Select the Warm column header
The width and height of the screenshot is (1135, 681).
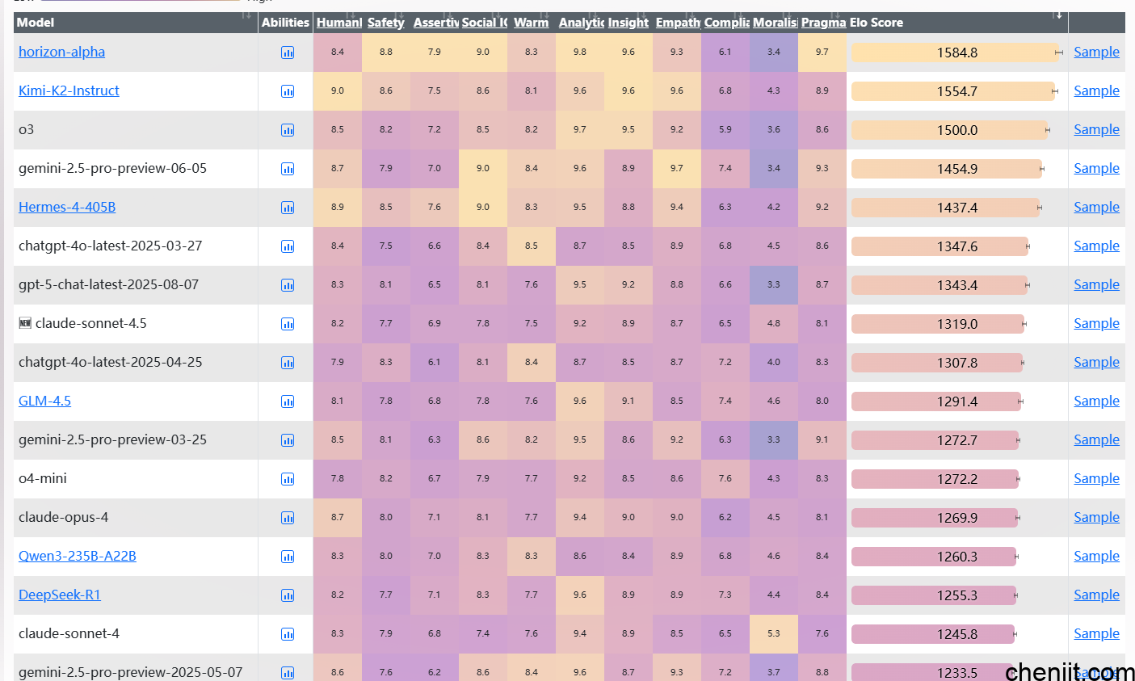point(531,23)
